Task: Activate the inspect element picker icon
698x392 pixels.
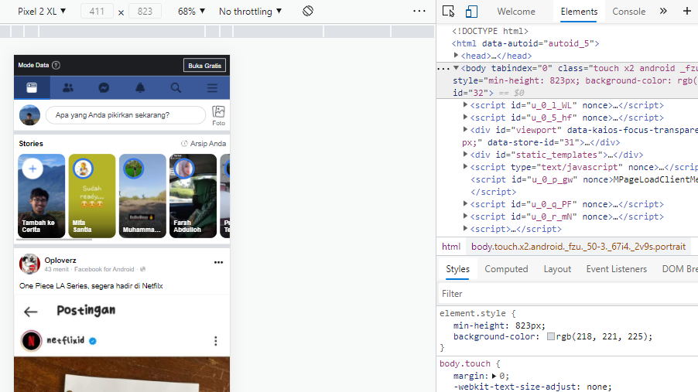Action: [448, 11]
